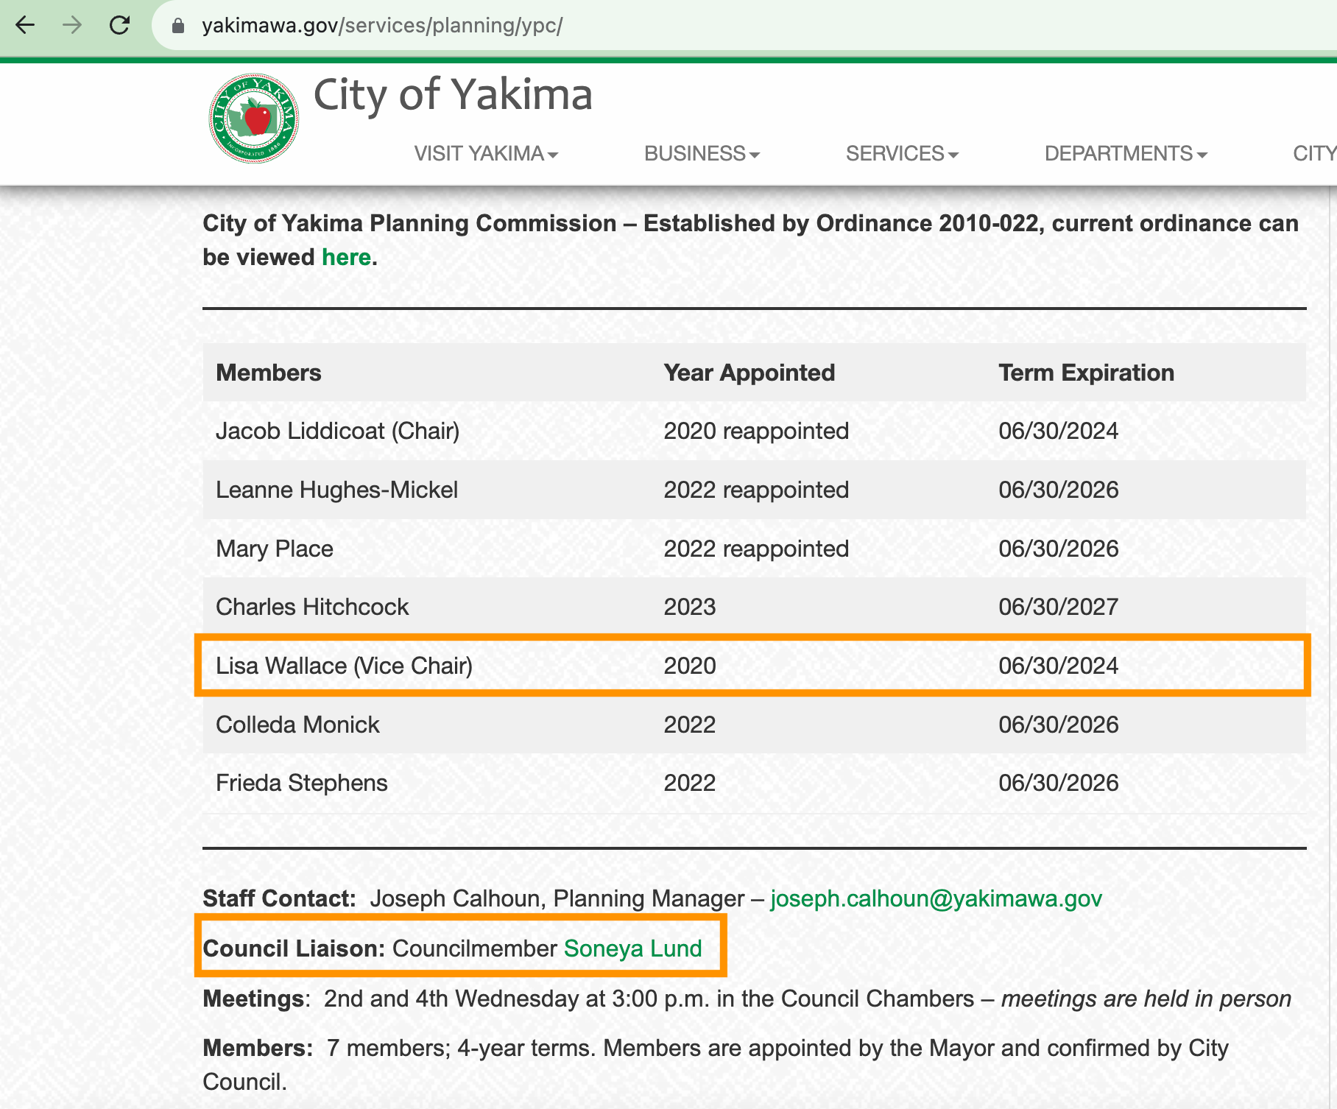The height and width of the screenshot is (1109, 1337).
Task: Select Colleda Monick name cell
Action: pyautogui.click(x=297, y=725)
